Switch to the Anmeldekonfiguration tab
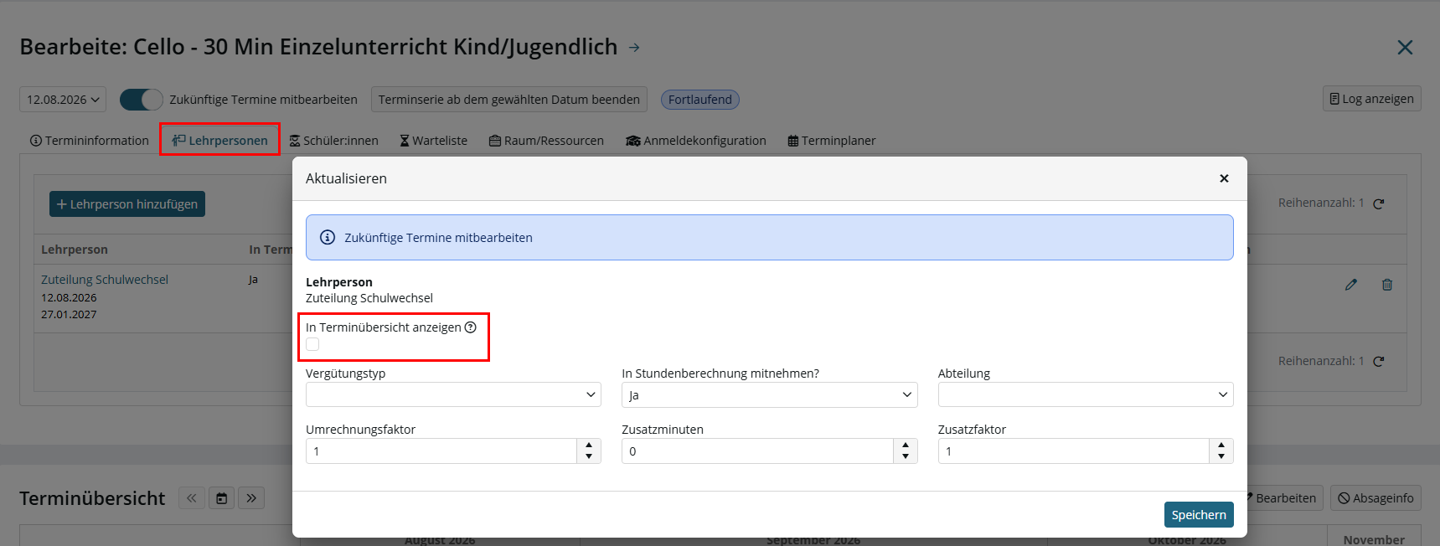The image size is (1440, 546). coord(695,141)
